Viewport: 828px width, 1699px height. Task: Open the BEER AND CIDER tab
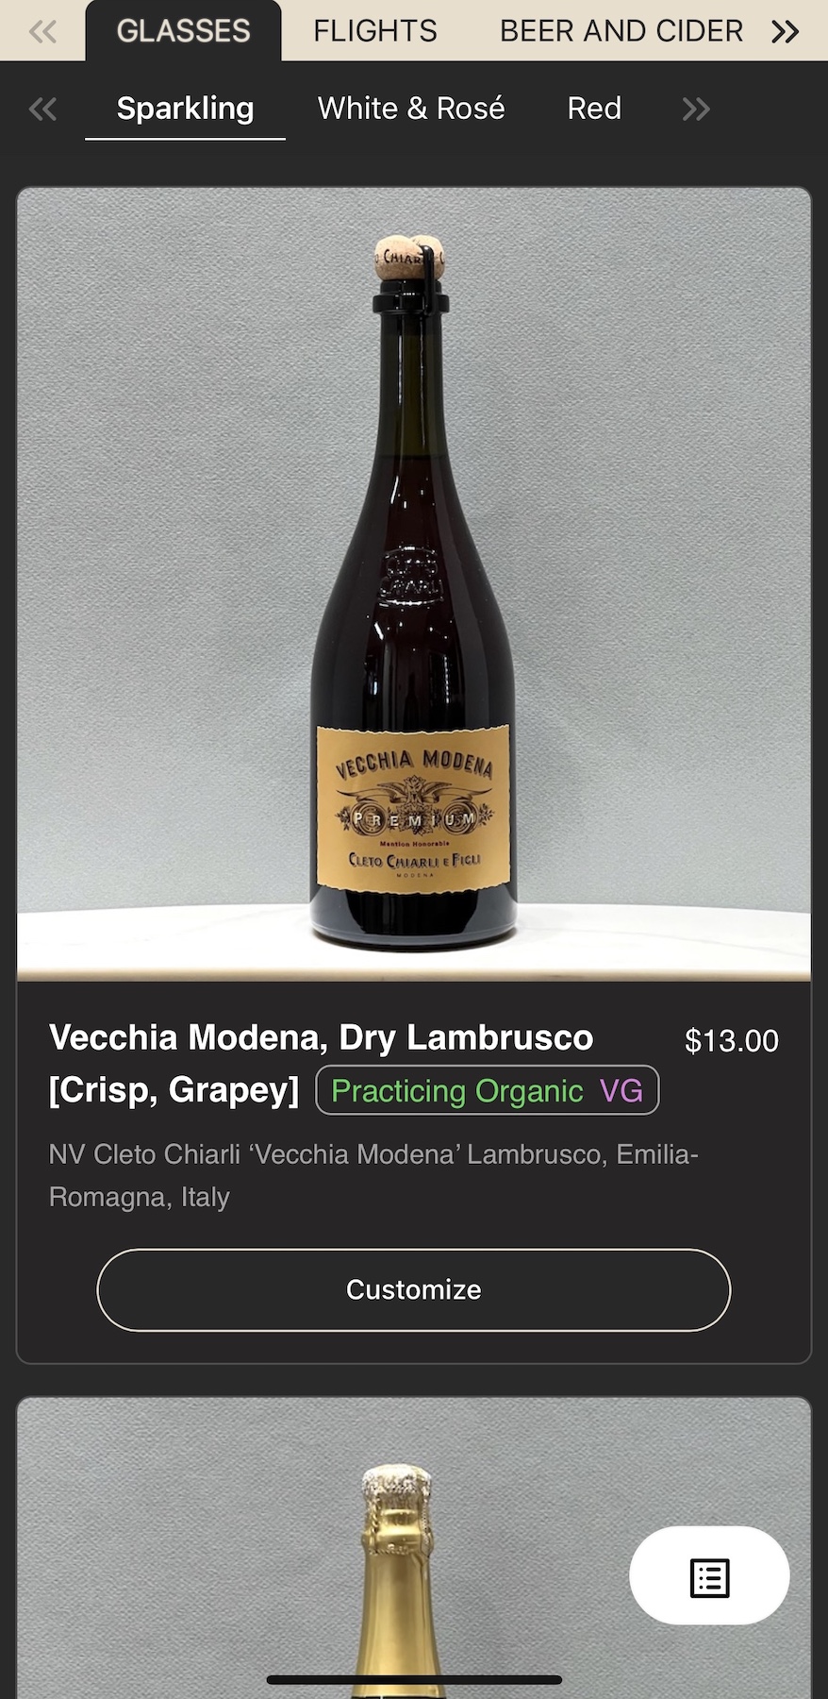tap(621, 31)
